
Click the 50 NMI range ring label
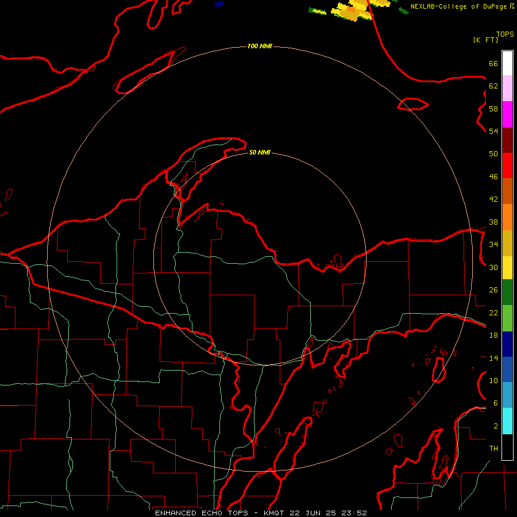(260, 152)
